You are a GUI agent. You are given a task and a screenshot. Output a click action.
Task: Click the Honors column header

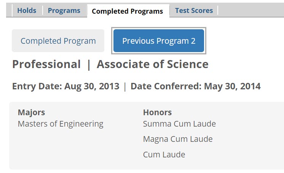coord(157,113)
